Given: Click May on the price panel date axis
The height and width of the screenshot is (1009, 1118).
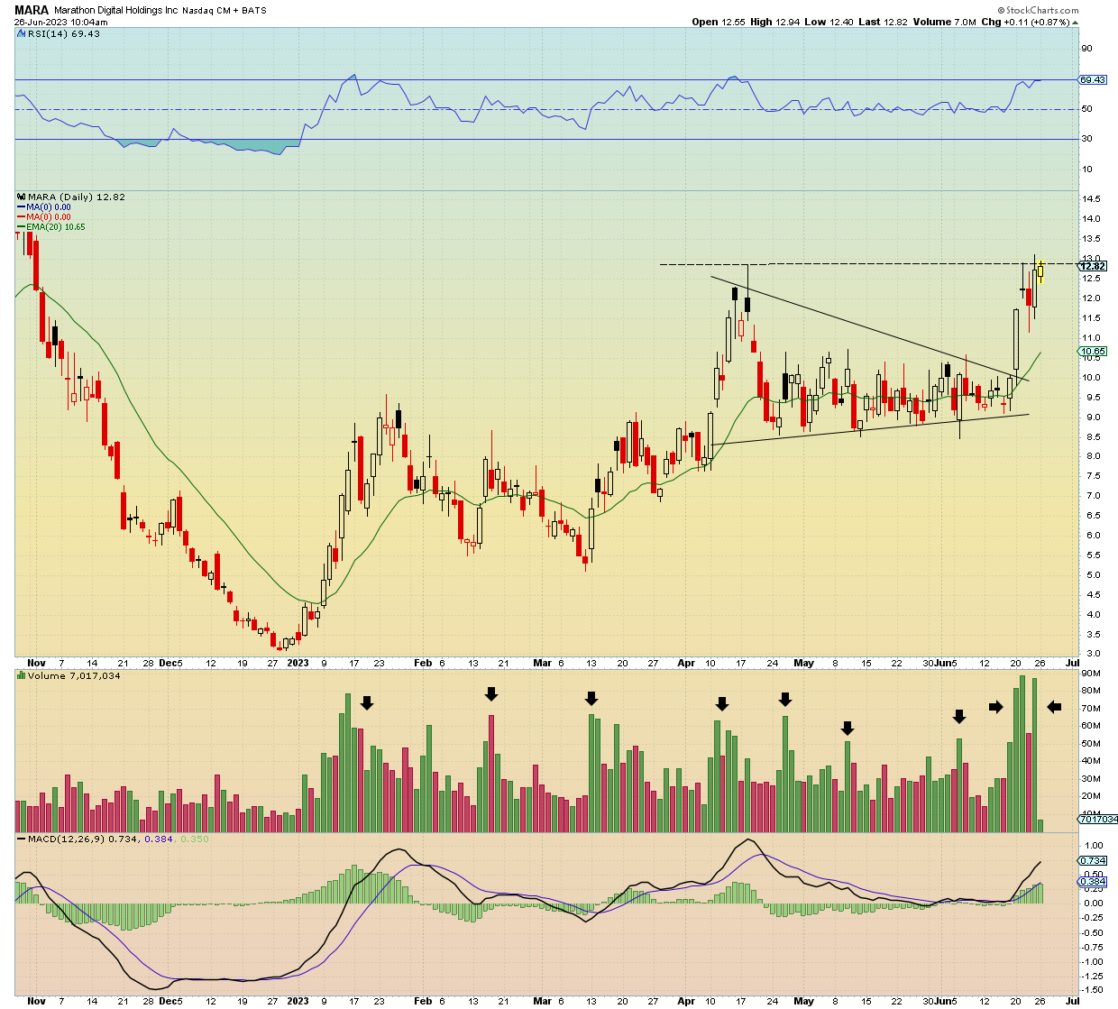Looking at the screenshot, I should (803, 663).
